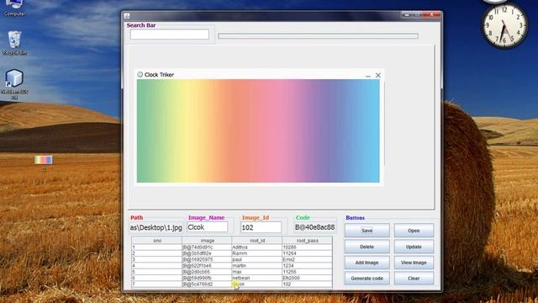Focus the Image_Id field showing 102
538x303 pixels.
click(261, 227)
